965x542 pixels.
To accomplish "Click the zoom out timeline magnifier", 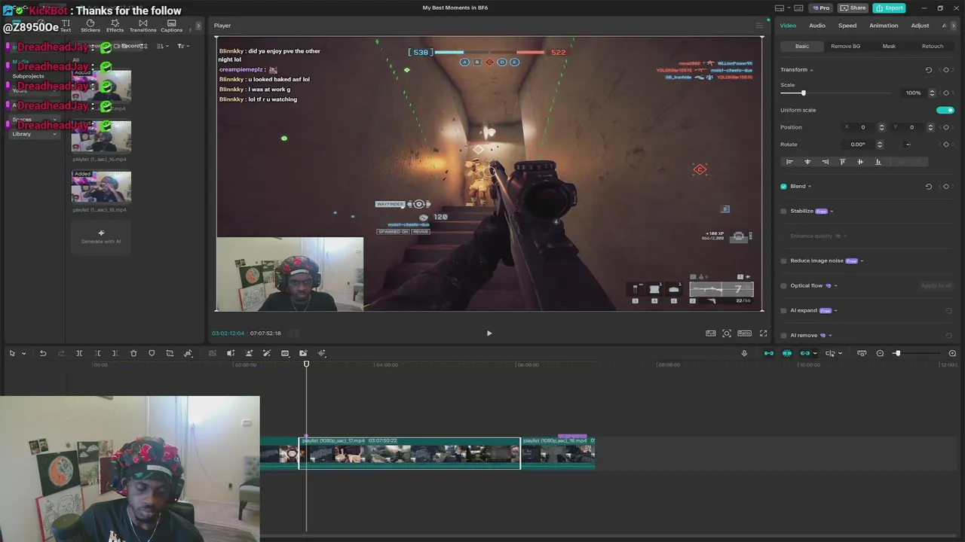I will pos(880,353).
